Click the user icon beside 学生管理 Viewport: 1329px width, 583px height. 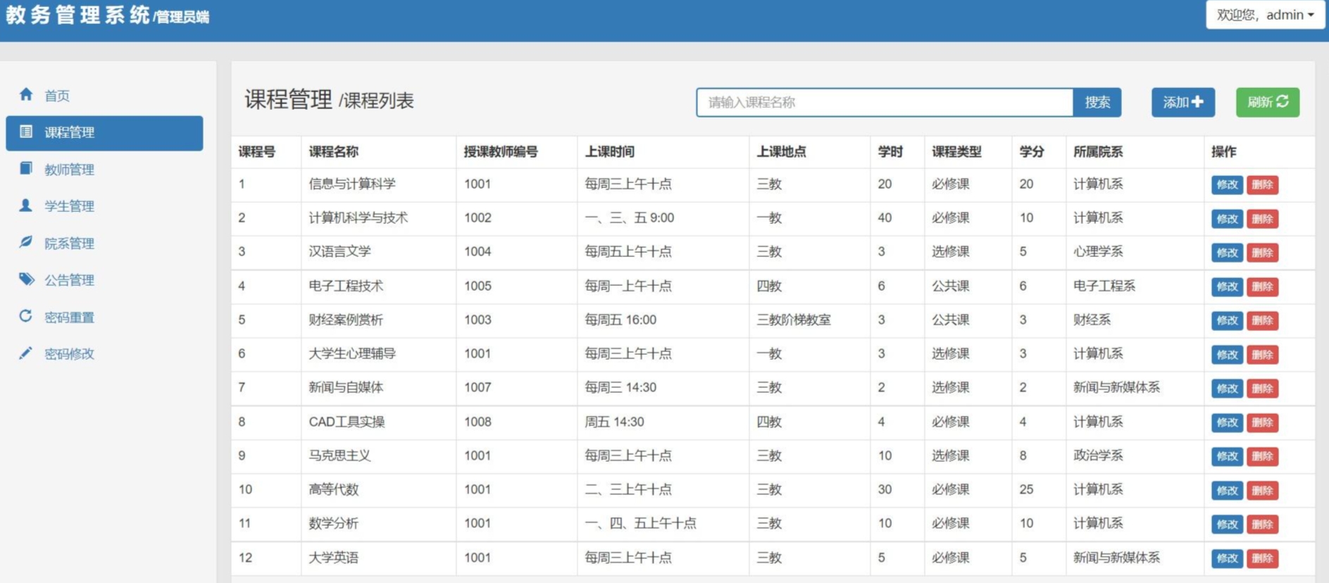(26, 205)
